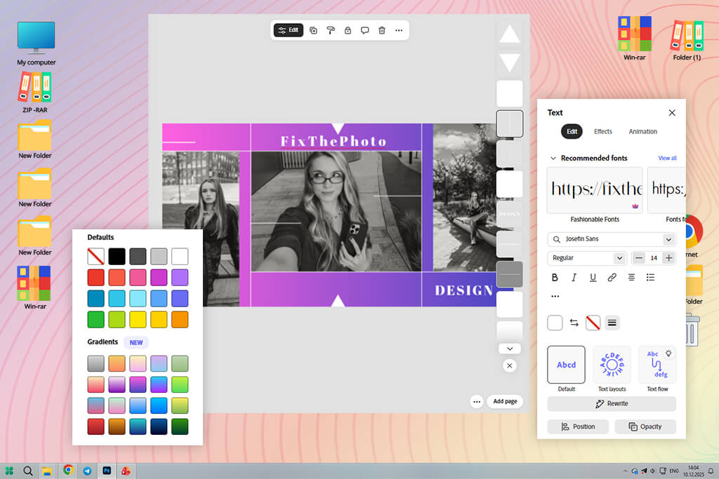Open the comment bubble icon
The height and width of the screenshot is (479, 719).
(364, 30)
